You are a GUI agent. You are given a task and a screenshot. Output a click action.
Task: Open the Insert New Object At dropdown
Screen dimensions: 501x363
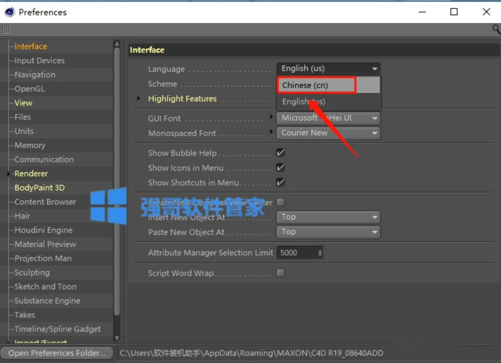[329, 217]
